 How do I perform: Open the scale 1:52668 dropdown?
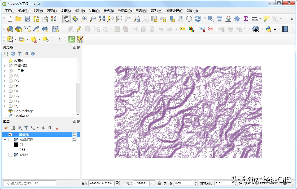[x=152, y=183]
